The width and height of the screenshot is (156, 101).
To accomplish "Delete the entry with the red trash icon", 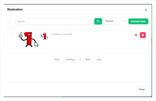I will 143,35.
